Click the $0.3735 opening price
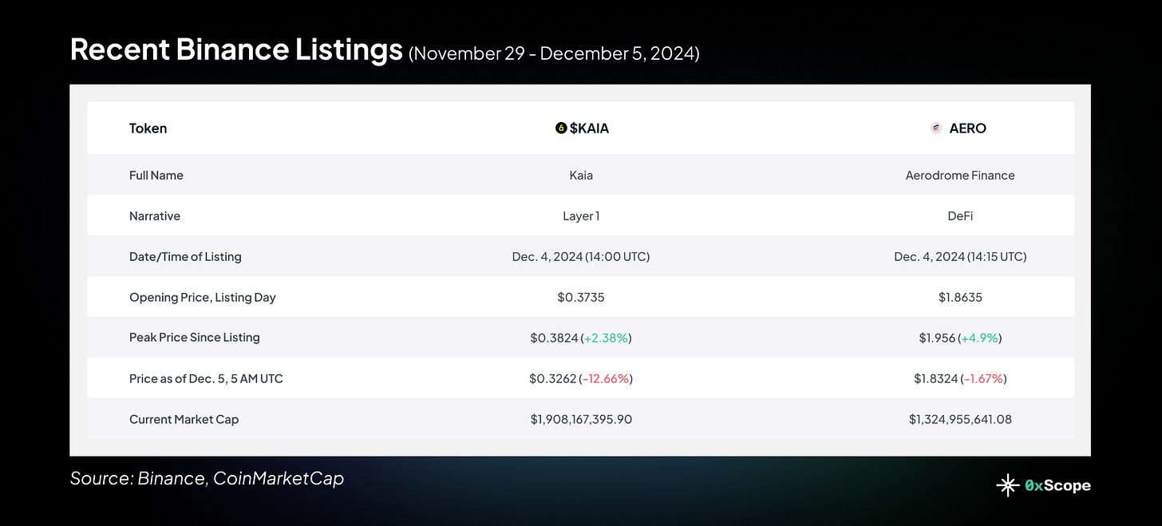 pyautogui.click(x=581, y=297)
